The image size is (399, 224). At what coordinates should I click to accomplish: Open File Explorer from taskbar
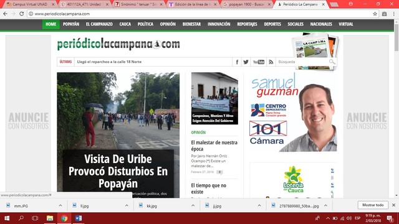click(x=50, y=218)
